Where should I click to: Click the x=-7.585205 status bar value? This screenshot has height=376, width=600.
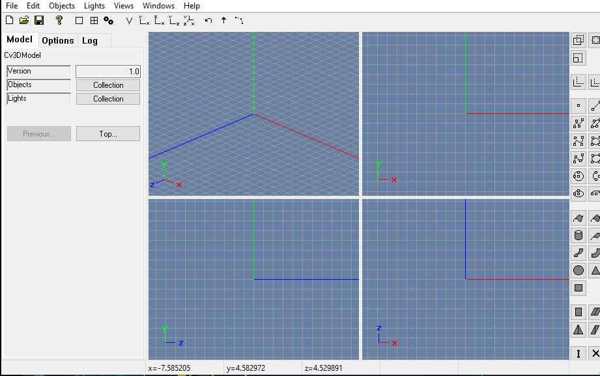169,368
